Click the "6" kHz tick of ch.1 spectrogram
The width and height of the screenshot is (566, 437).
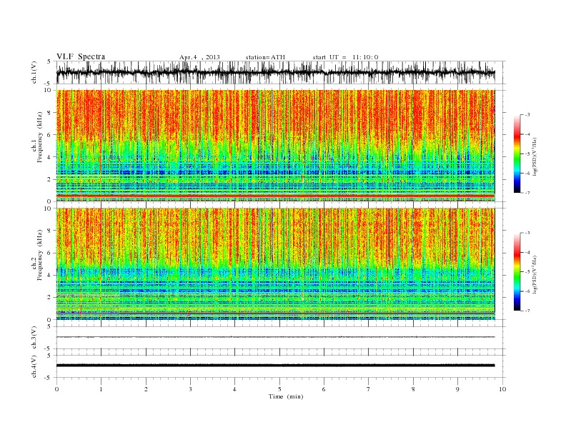[x=50, y=135]
